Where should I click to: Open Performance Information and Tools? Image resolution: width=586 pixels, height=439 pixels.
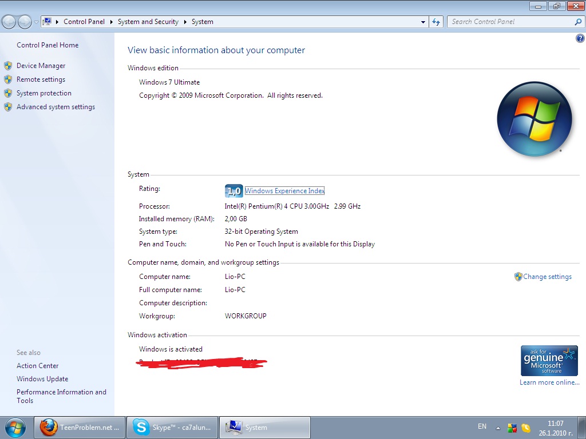(x=61, y=396)
